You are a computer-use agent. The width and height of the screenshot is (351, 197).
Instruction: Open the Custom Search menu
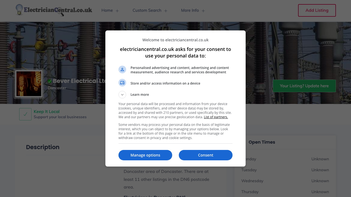[x=147, y=10]
